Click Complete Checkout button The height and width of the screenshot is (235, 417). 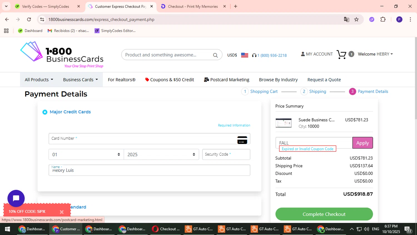pos(324,214)
